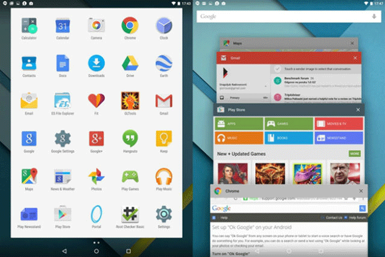Image resolution: width=385 pixels, height=257 pixels.
Task: Tap the Home navigation button
Action: tap(96, 251)
